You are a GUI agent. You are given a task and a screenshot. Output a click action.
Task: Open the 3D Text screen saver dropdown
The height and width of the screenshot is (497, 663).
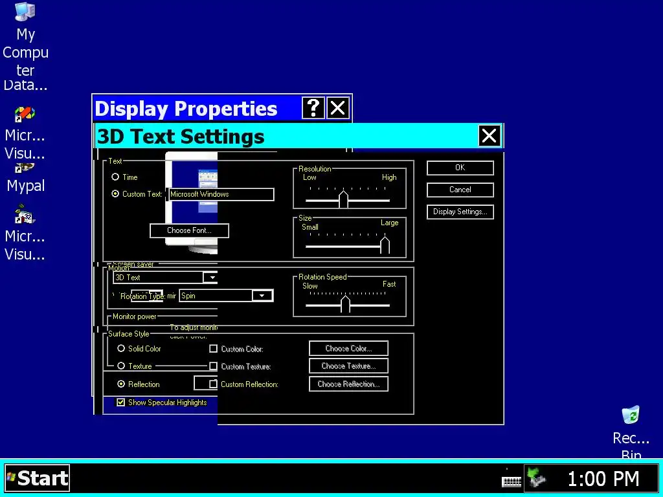[210, 278]
